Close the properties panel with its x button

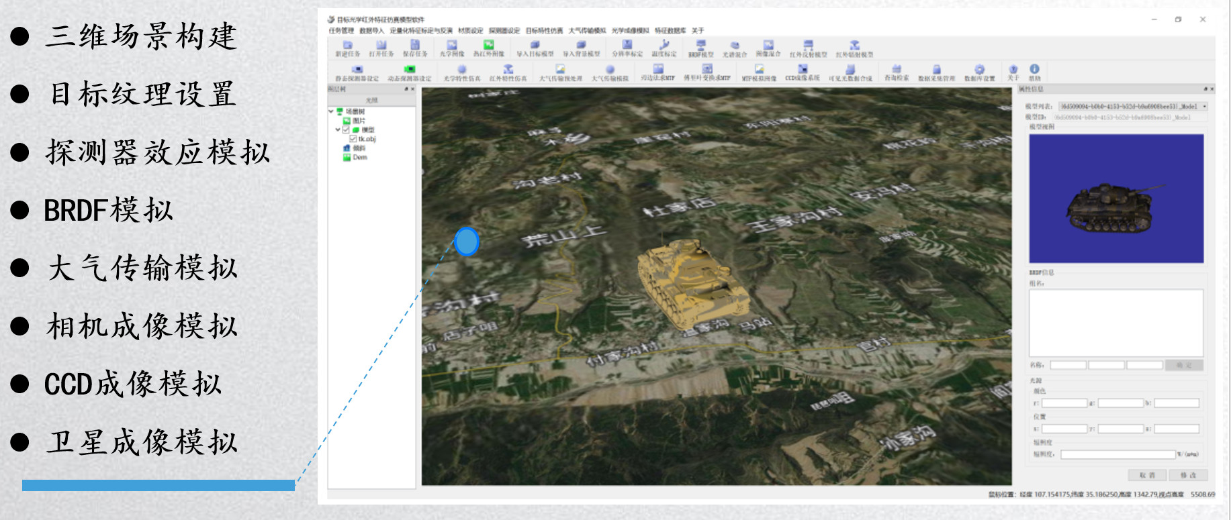click(x=1212, y=89)
